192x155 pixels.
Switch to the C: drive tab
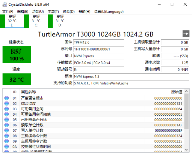coord(36,21)
